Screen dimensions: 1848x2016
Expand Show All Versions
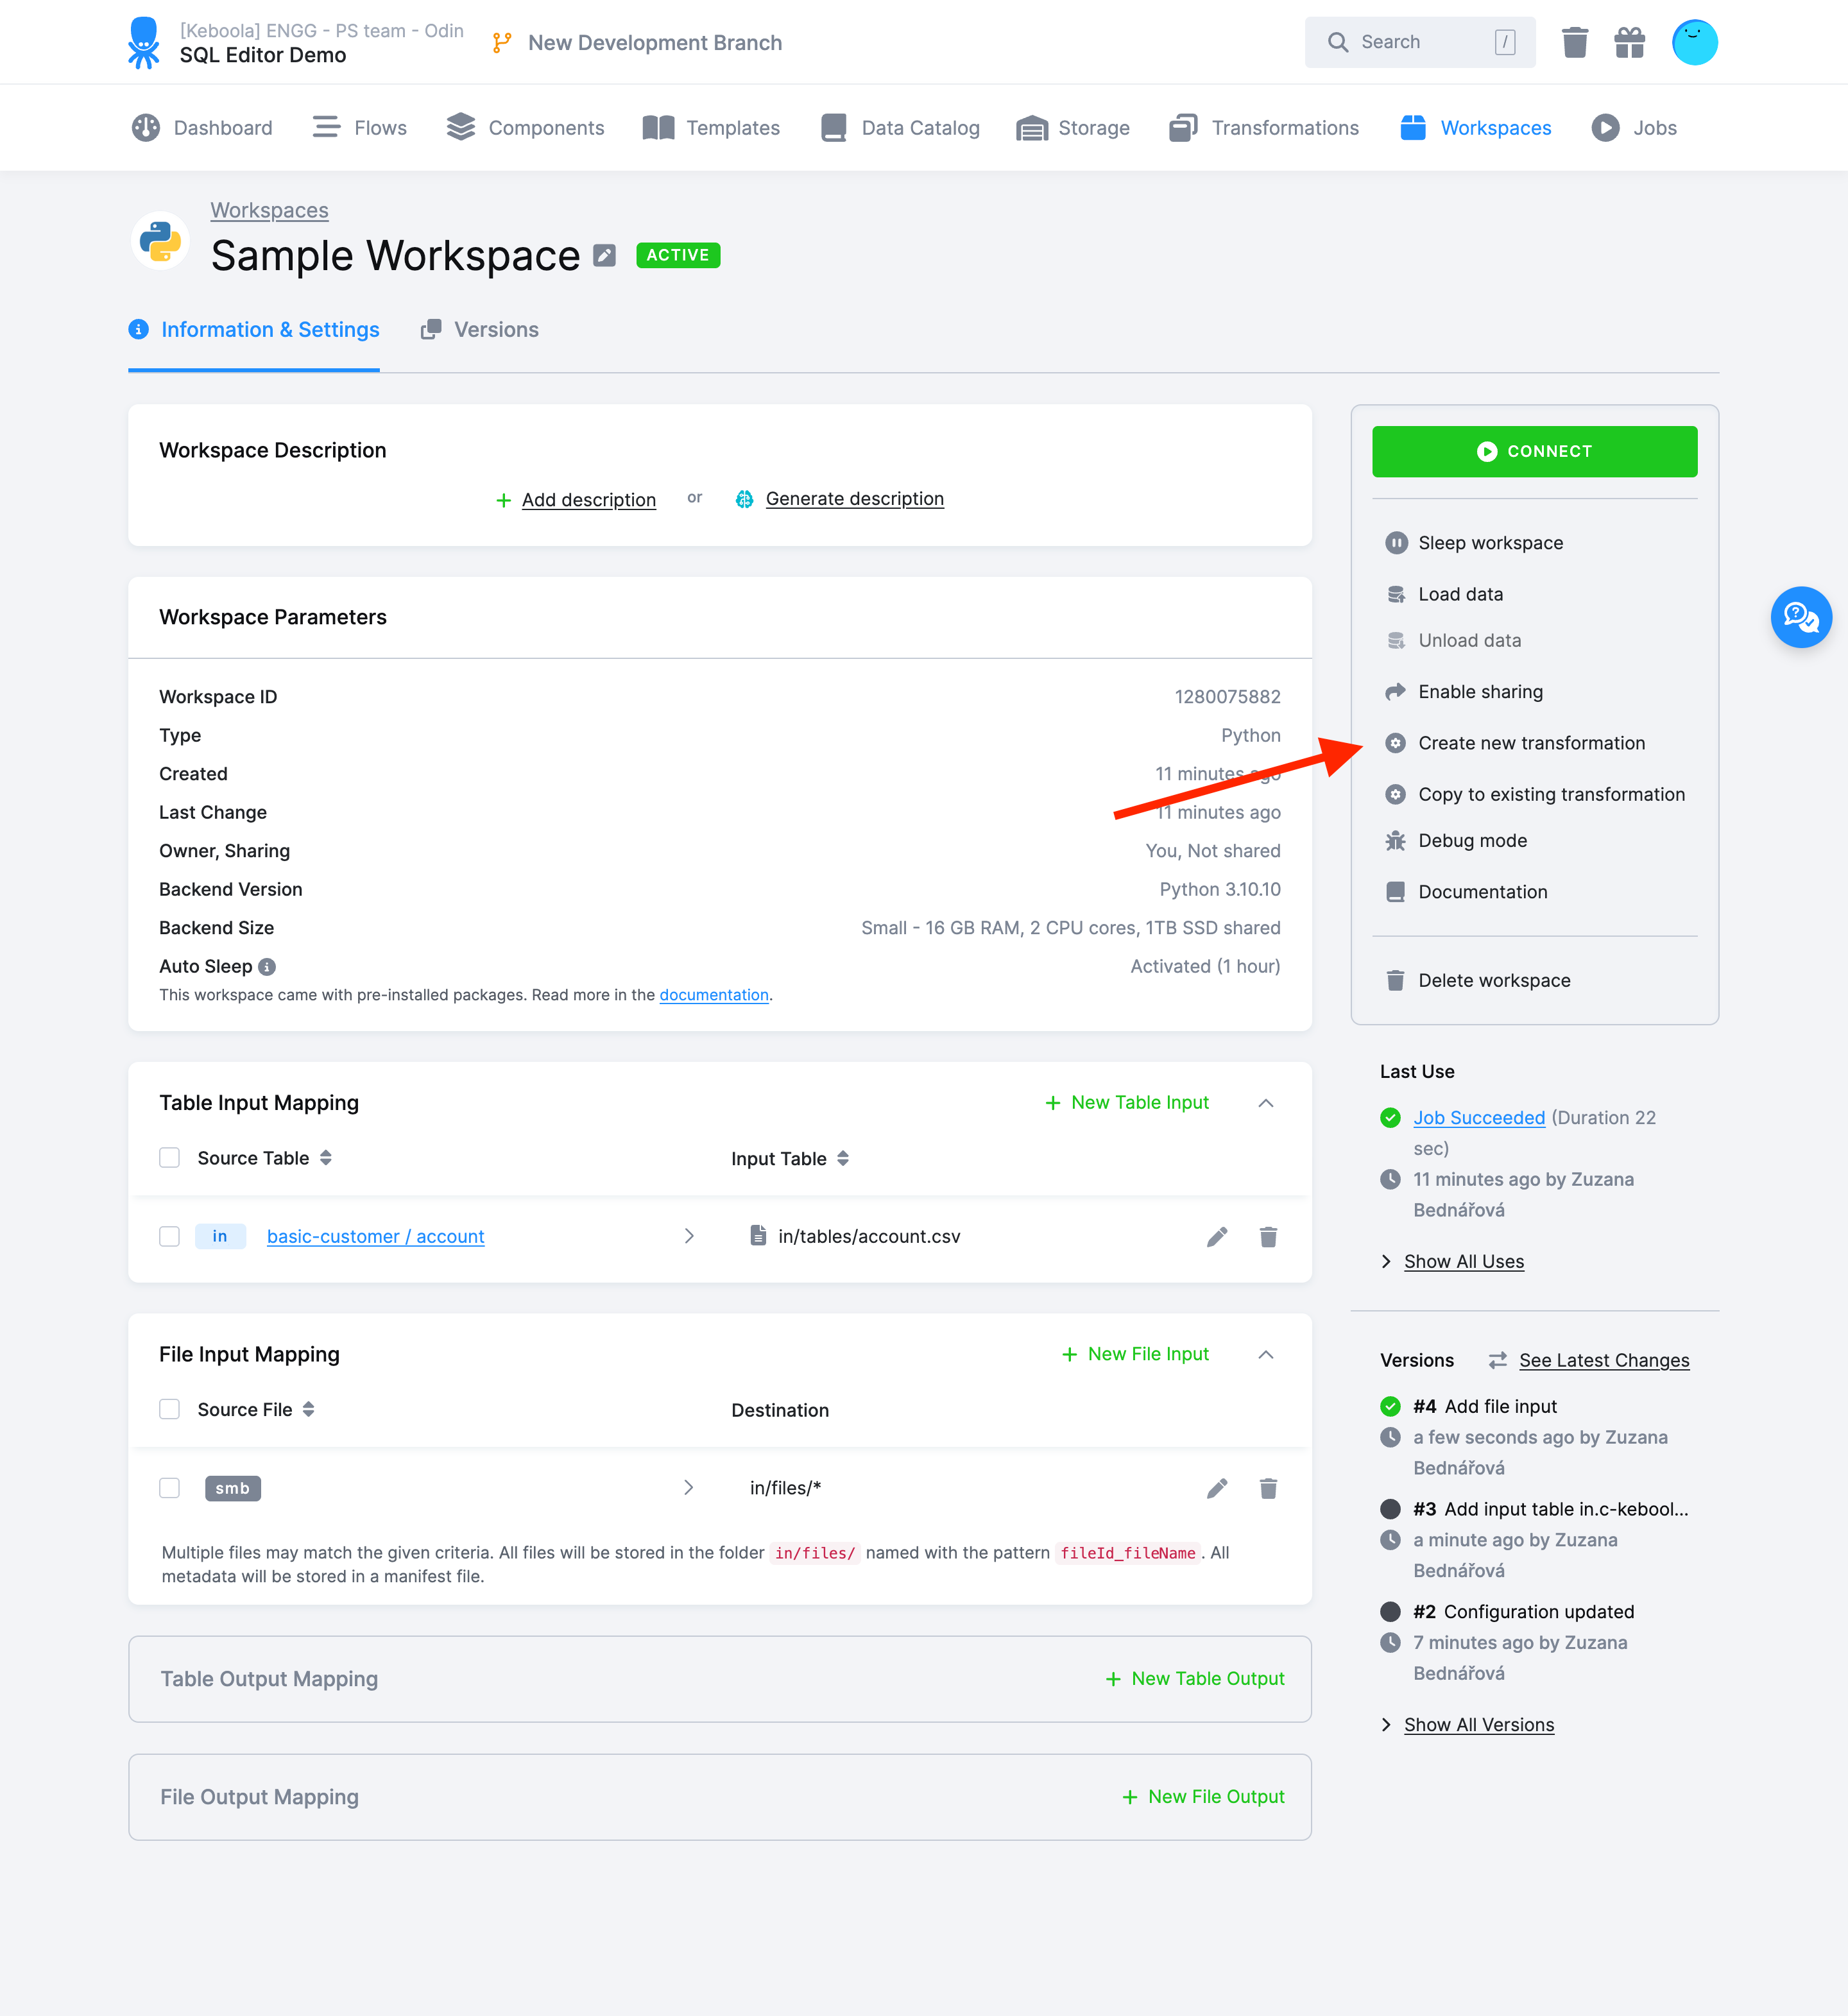[x=1478, y=1724]
